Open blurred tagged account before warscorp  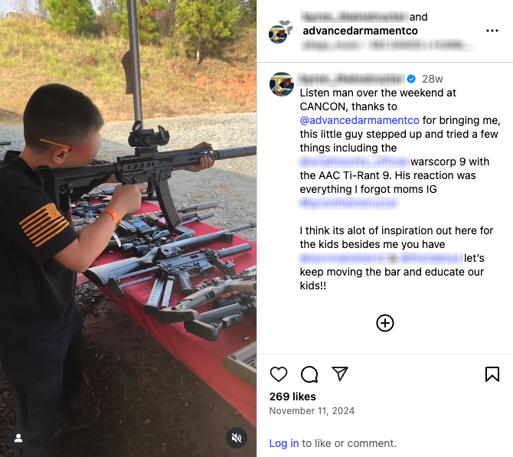click(x=355, y=162)
